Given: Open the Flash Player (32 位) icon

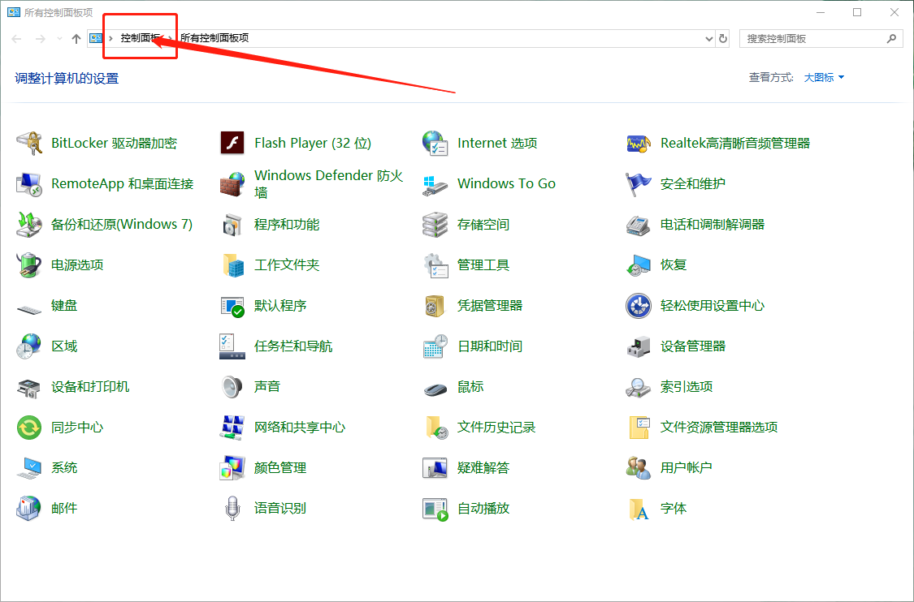Looking at the screenshot, I should click(232, 144).
